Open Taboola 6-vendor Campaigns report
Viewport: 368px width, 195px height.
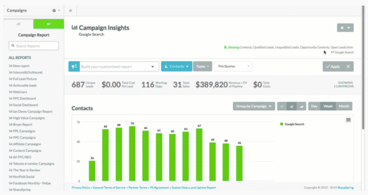(x=31, y=164)
